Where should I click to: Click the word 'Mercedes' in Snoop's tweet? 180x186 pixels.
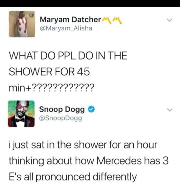pyautogui.click(x=119, y=161)
